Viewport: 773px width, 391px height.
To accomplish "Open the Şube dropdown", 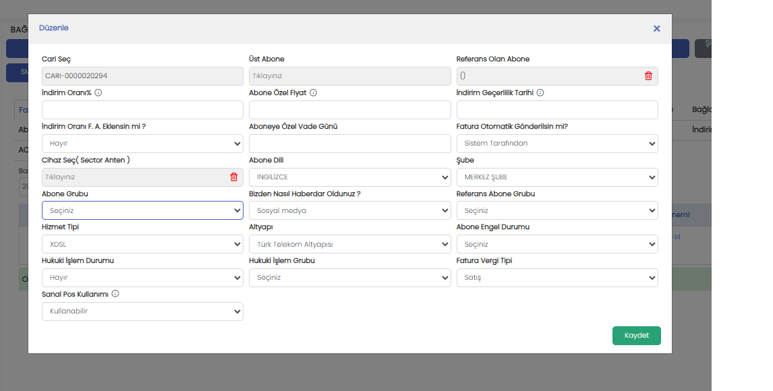I will pyautogui.click(x=556, y=177).
